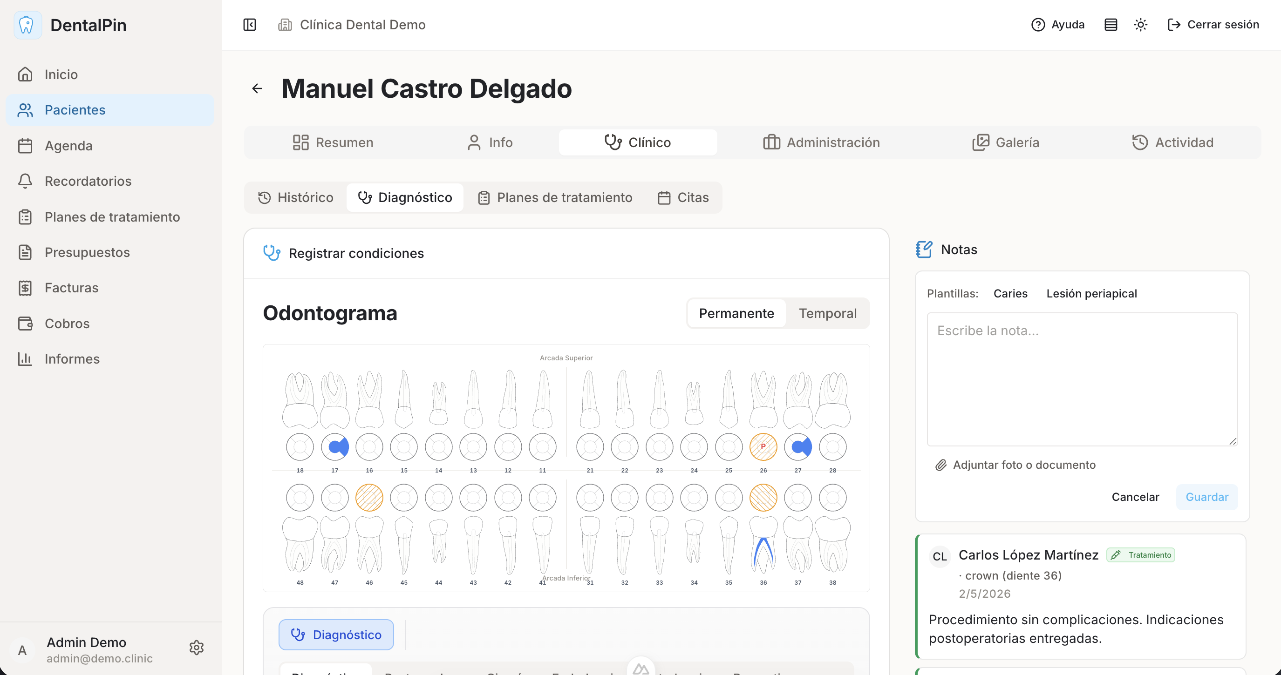The height and width of the screenshot is (675, 1281).
Task: Select the P-marked circle of tooth 26
Action: coord(763,447)
